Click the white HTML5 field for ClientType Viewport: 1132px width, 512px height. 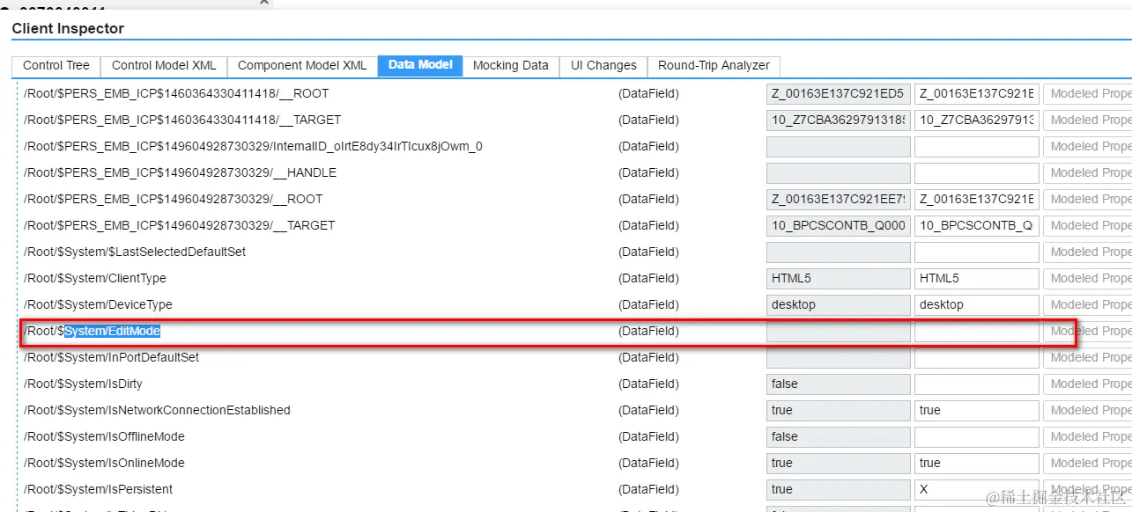click(x=976, y=279)
